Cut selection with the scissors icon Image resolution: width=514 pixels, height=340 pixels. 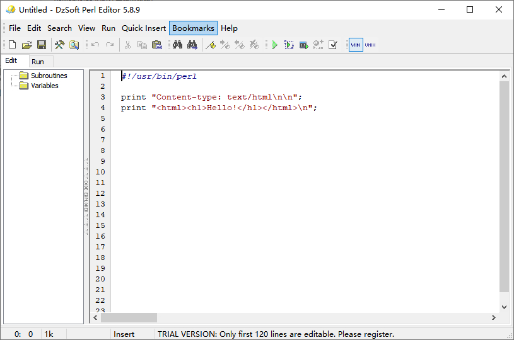pos(127,45)
